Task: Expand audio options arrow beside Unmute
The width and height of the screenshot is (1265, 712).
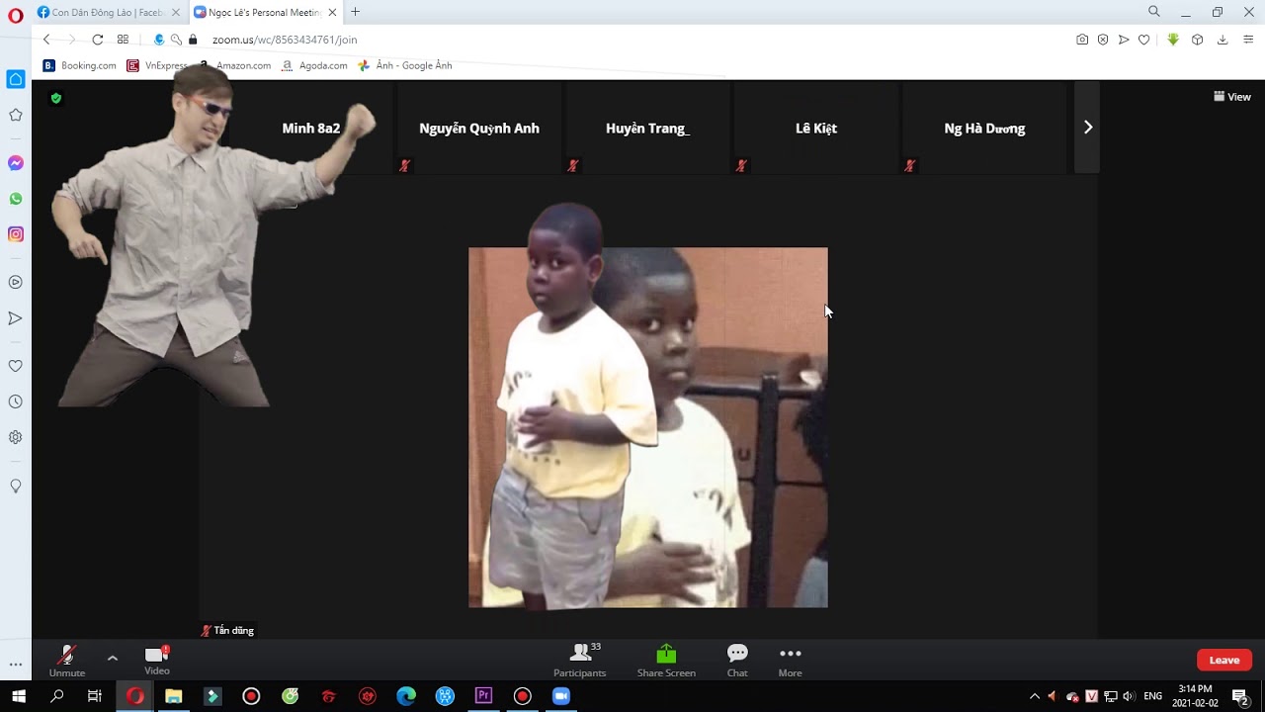Action: point(113,658)
